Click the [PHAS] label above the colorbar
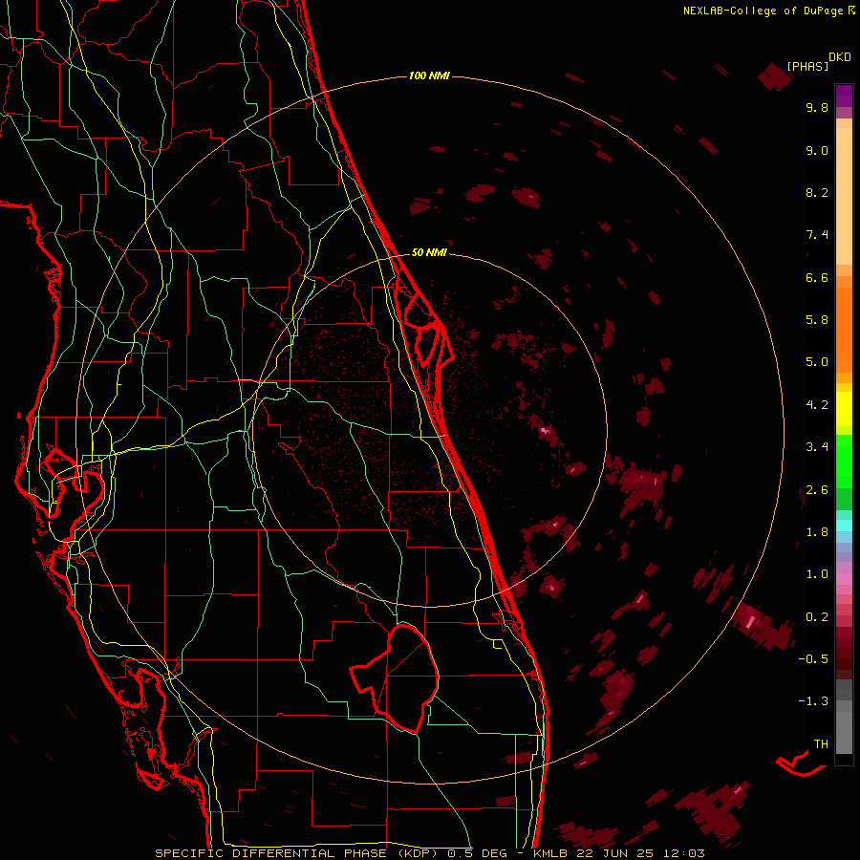The height and width of the screenshot is (860, 860). [807, 66]
